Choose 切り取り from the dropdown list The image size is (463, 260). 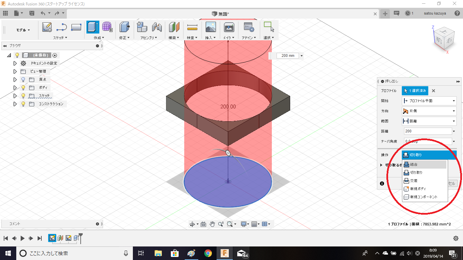tap(425, 173)
